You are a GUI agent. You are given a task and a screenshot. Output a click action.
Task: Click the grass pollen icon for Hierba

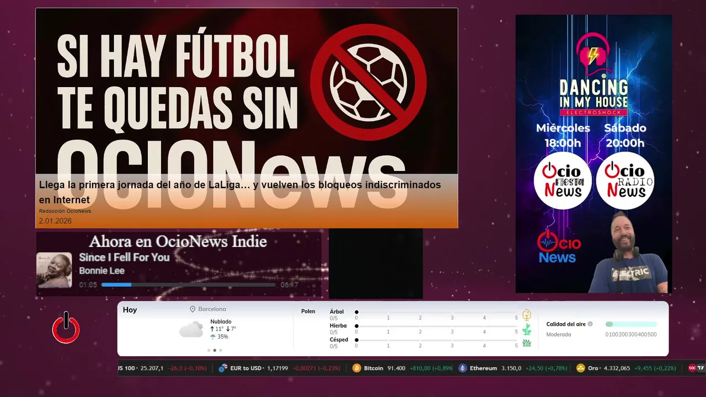(x=526, y=329)
